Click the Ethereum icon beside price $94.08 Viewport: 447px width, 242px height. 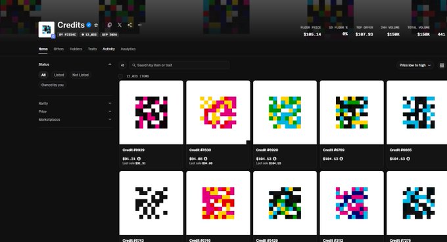[206, 159]
